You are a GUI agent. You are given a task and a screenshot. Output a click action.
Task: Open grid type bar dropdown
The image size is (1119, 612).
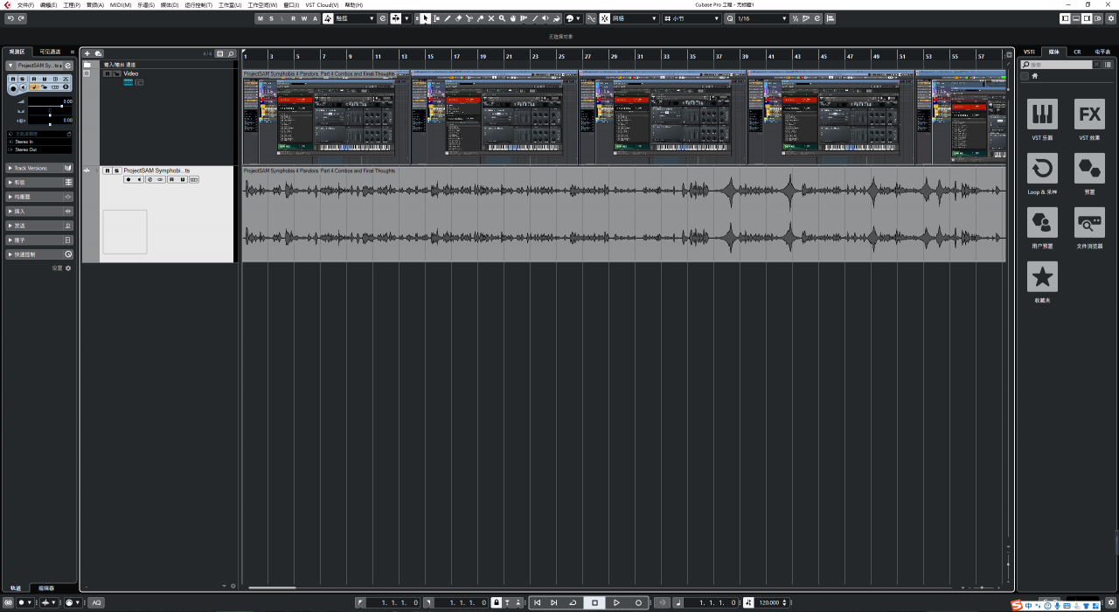692,18
